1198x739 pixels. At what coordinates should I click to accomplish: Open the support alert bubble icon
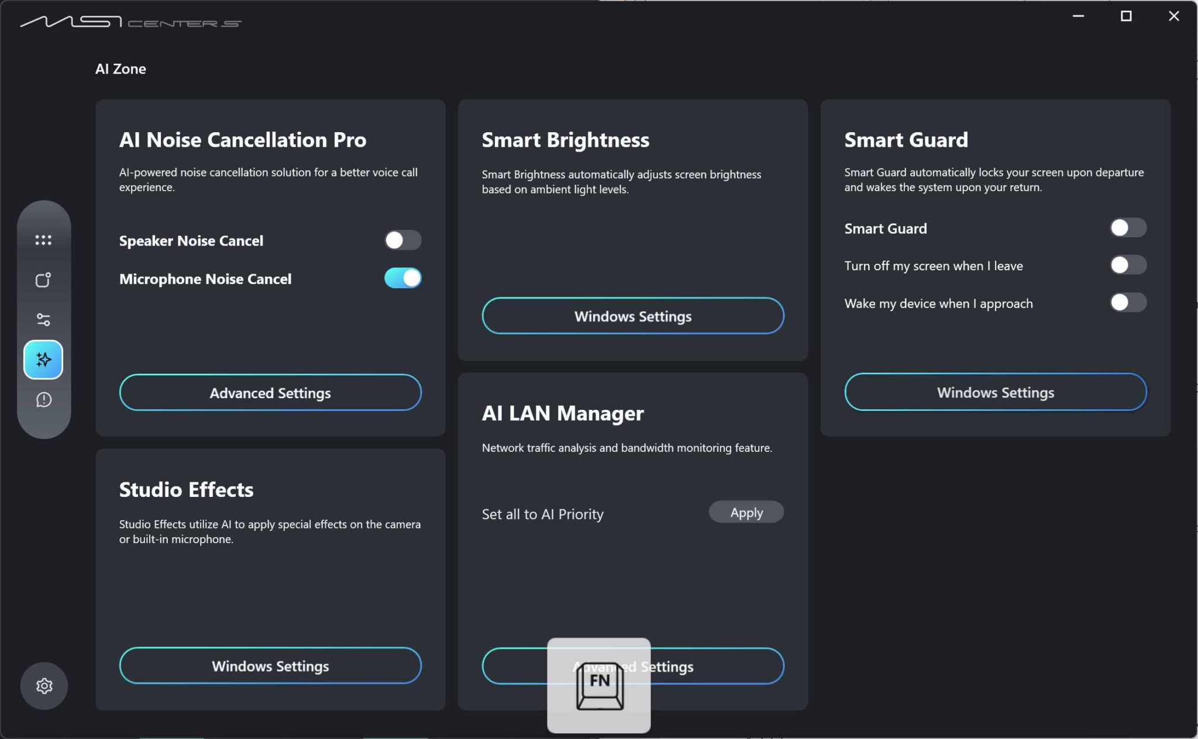pos(43,400)
